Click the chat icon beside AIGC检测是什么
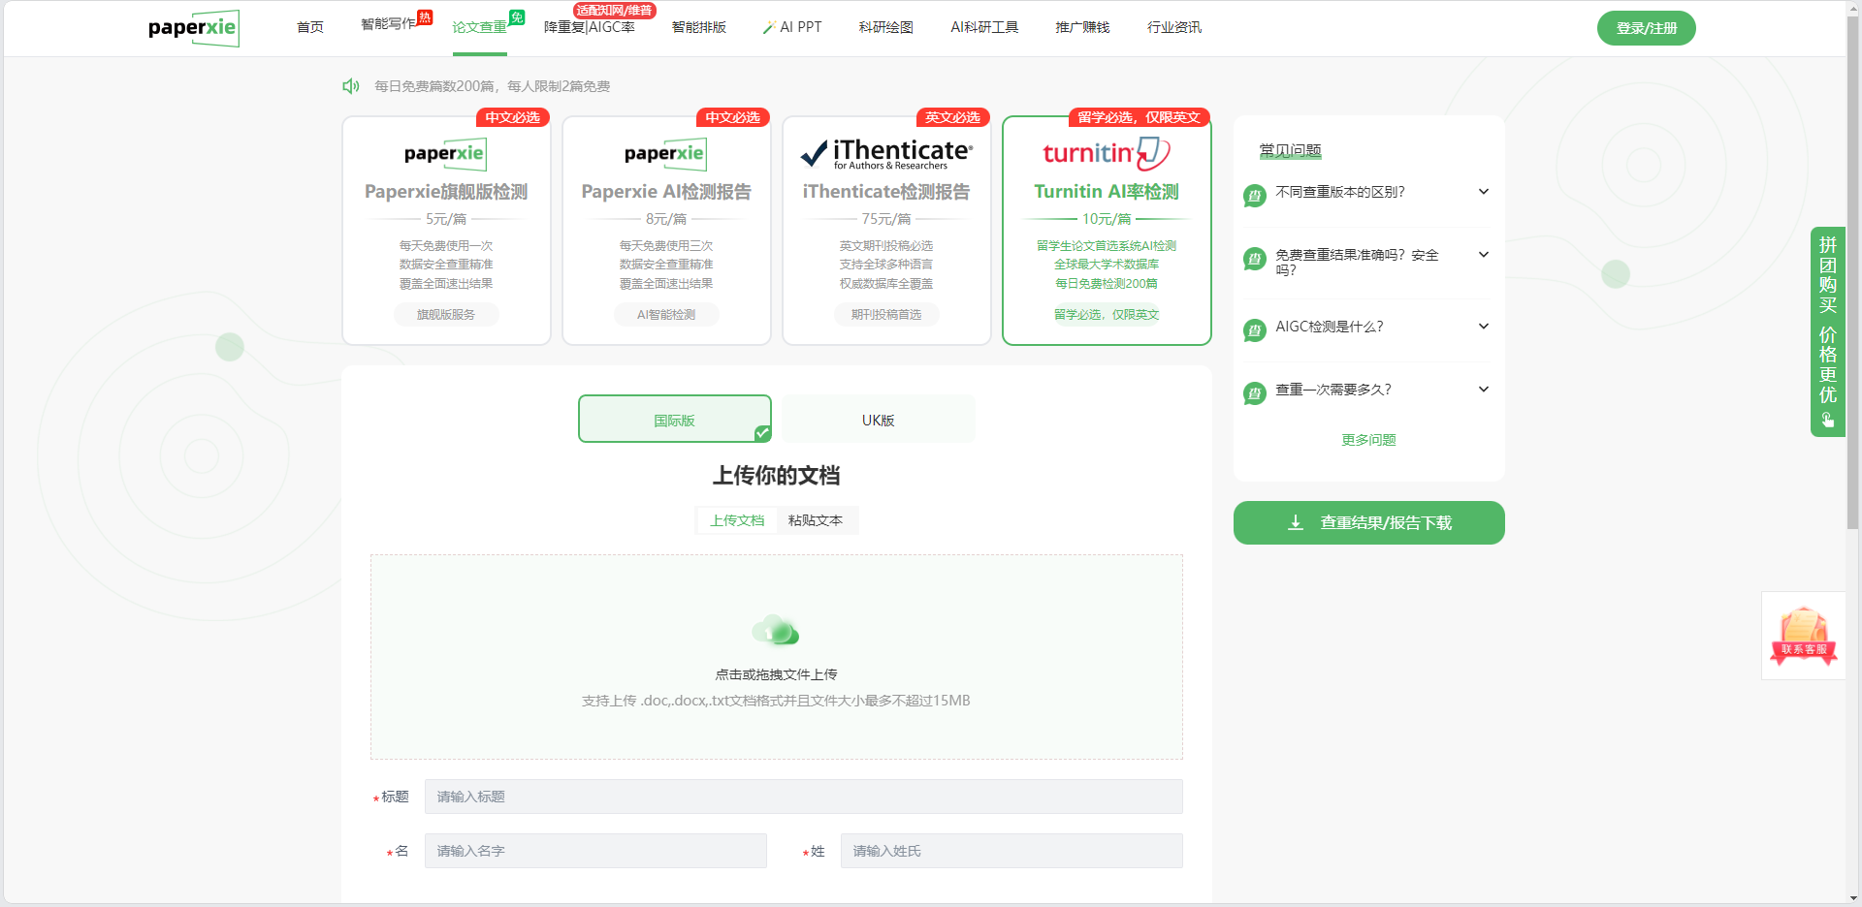 tap(1255, 329)
